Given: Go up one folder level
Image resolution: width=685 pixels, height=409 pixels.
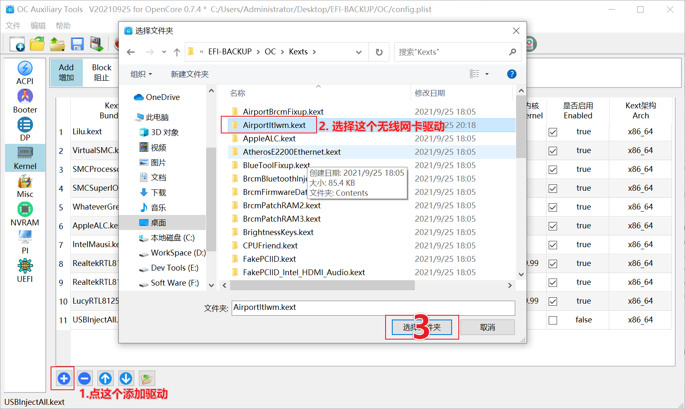Looking at the screenshot, I should 177,52.
